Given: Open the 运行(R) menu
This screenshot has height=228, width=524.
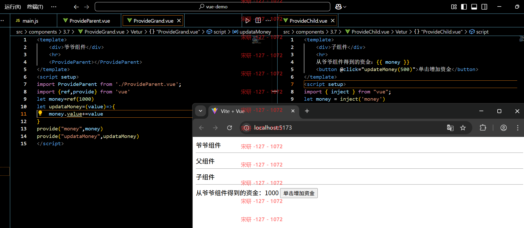Looking at the screenshot, I should click(x=13, y=7).
